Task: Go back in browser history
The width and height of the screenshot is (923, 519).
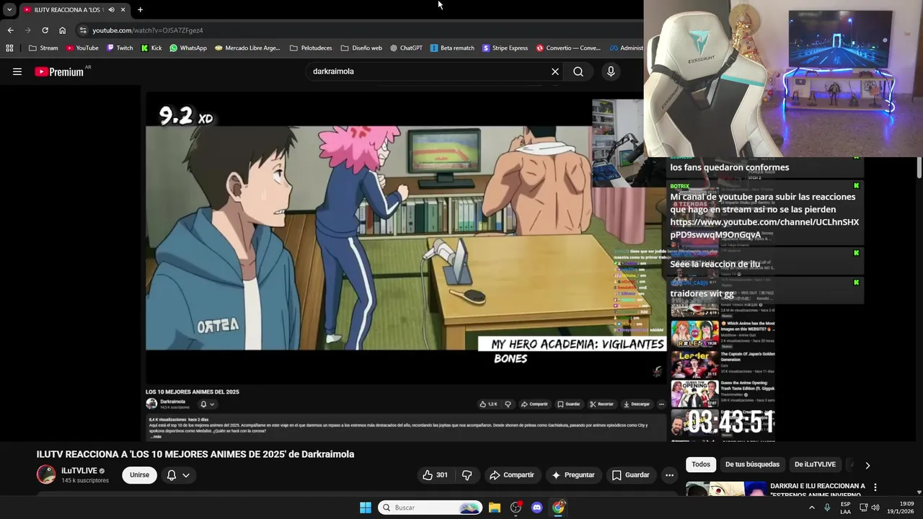Action: tap(10, 30)
